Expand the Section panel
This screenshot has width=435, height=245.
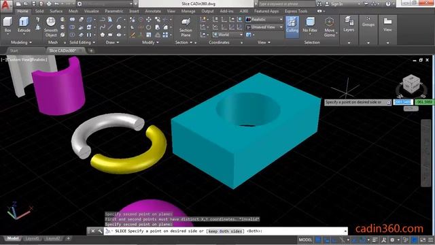click(x=184, y=42)
